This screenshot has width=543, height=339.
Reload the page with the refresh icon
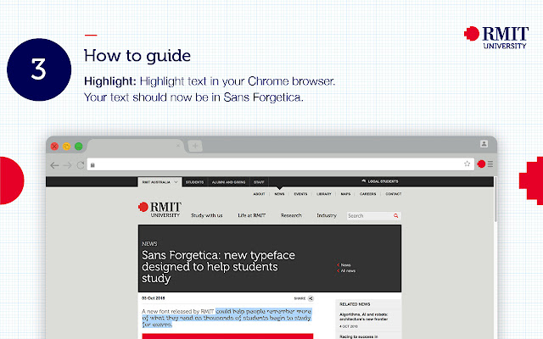(81, 164)
